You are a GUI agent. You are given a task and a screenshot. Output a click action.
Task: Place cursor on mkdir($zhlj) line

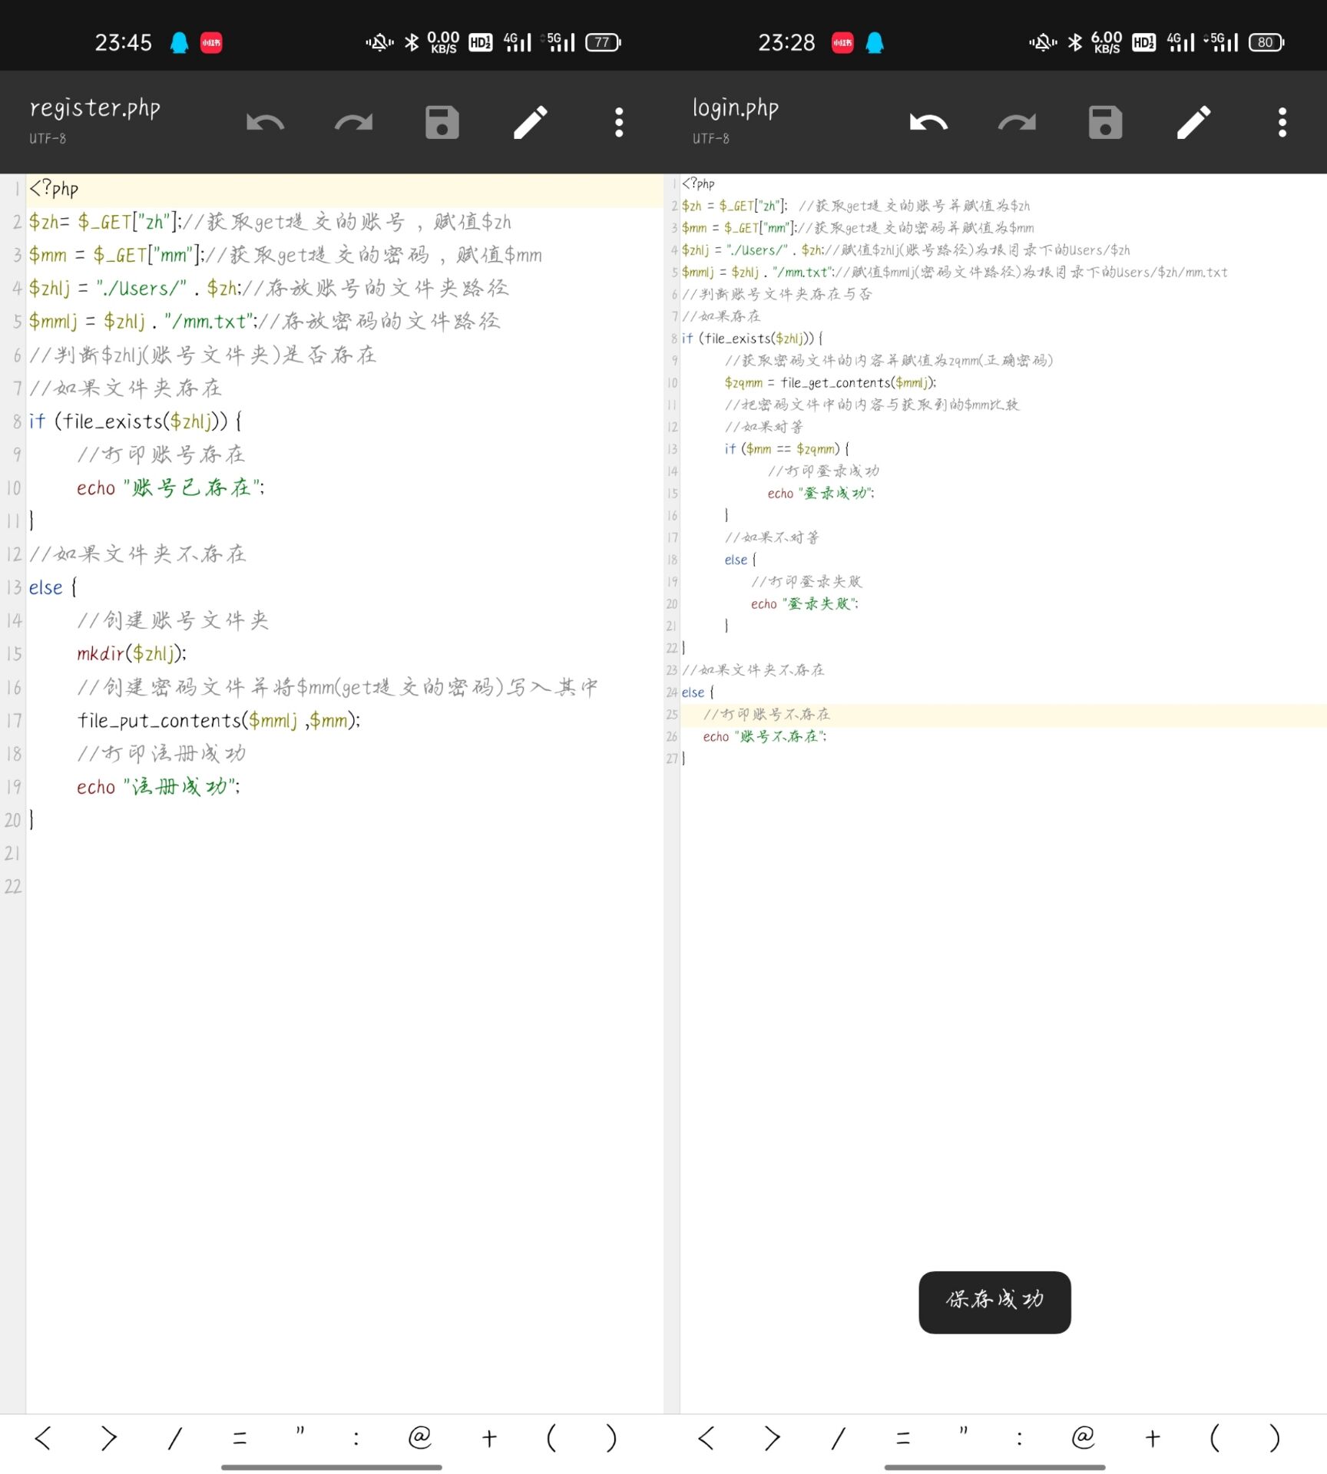(x=131, y=653)
